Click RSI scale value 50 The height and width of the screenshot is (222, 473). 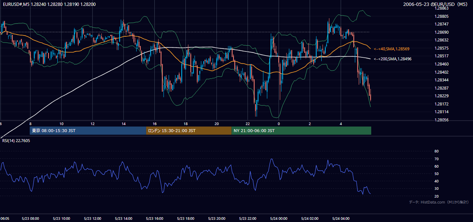click(x=436, y=174)
